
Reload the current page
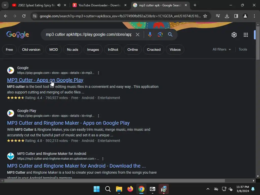tap(24, 16)
